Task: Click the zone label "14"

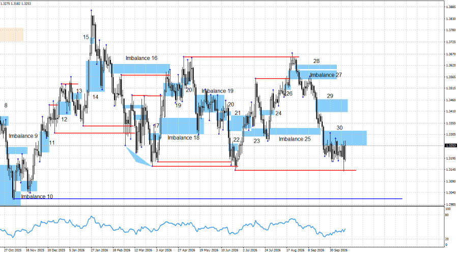Action: pyautogui.click(x=96, y=97)
